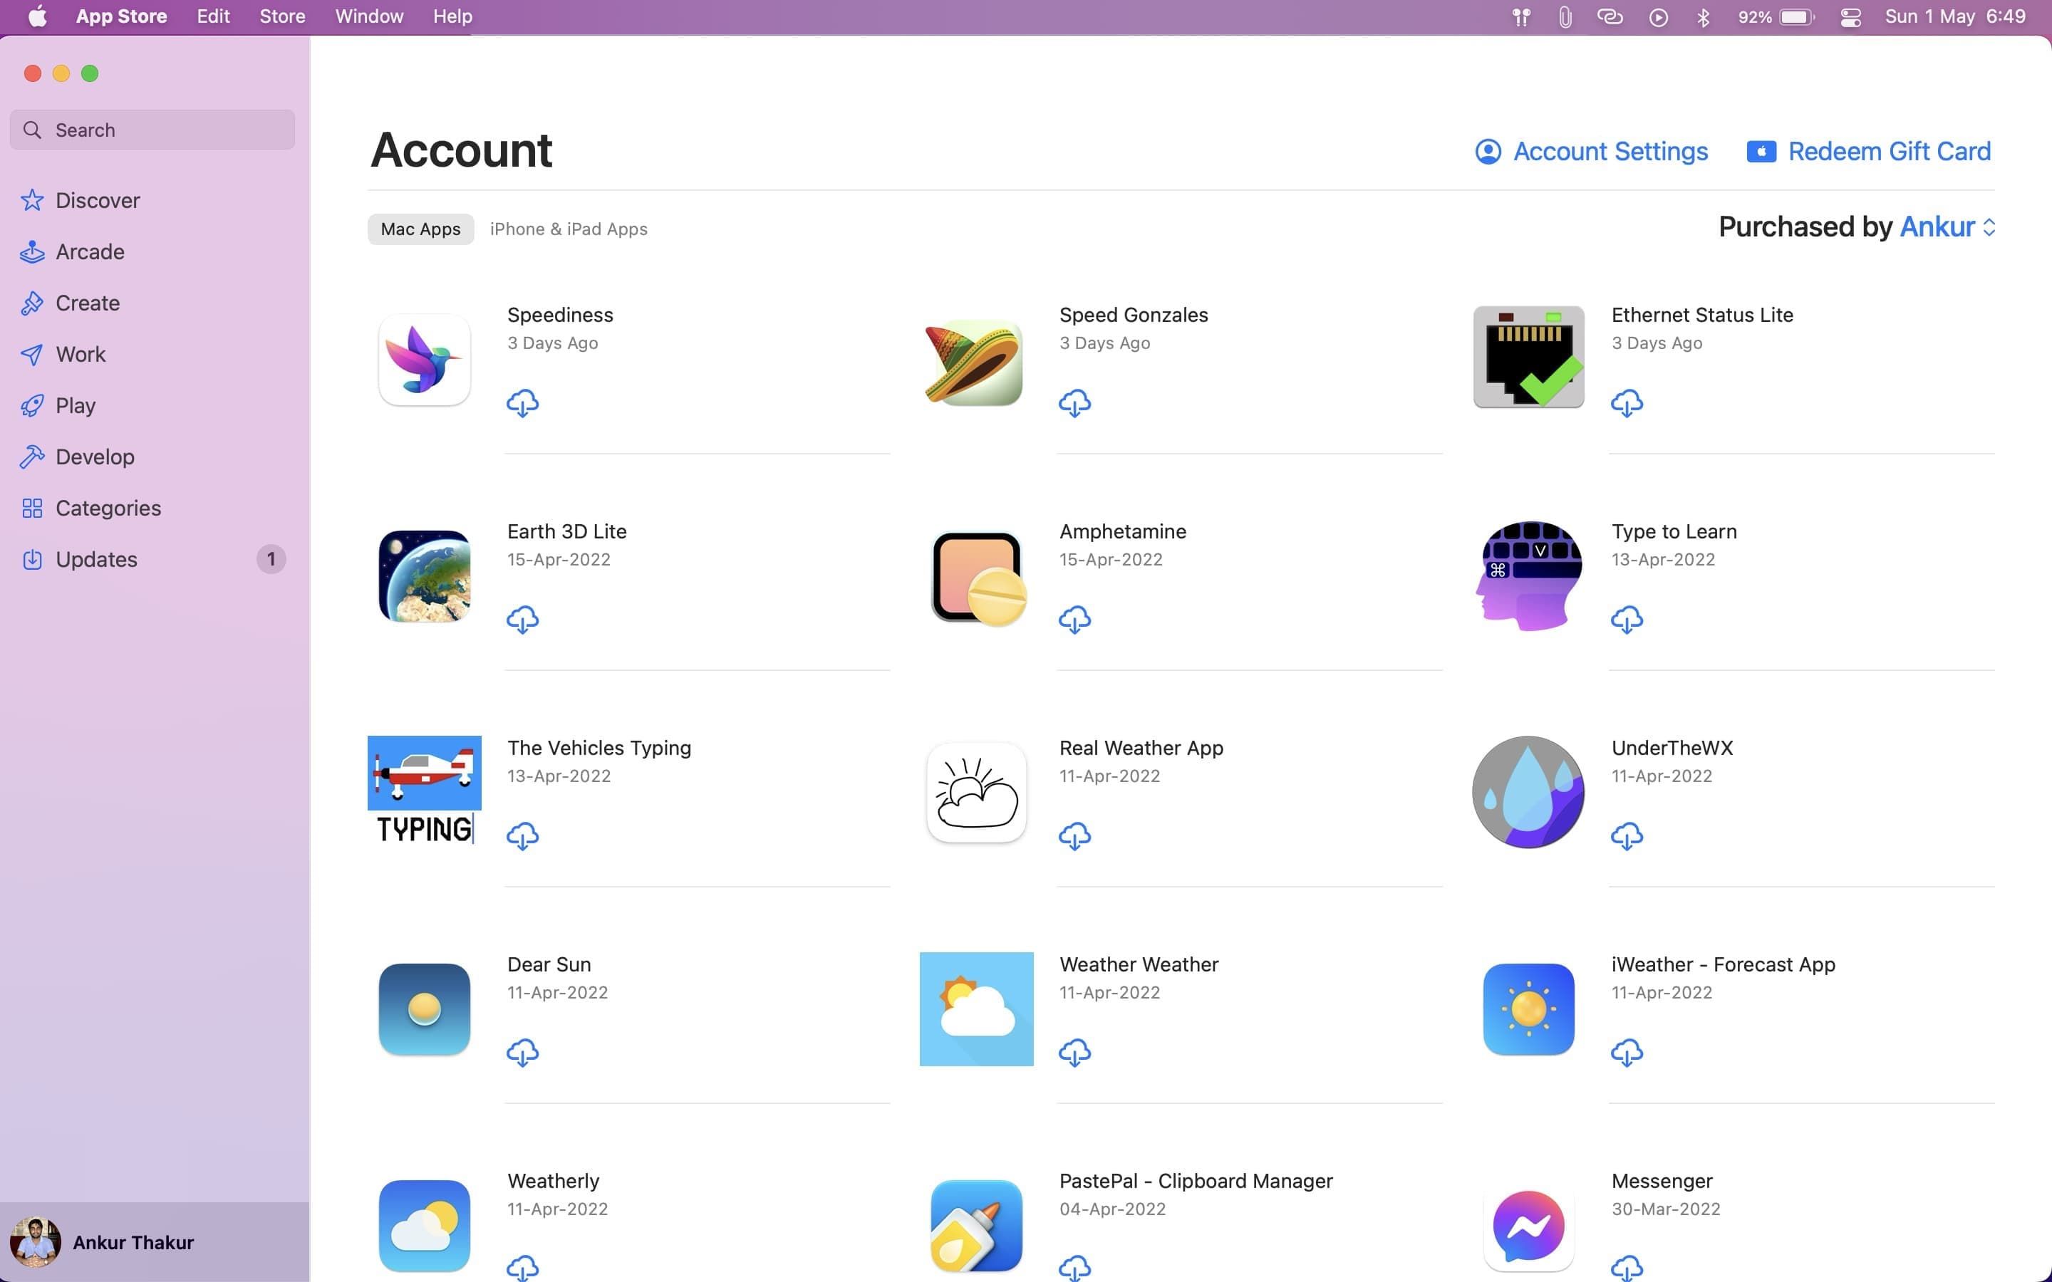Viewport: 2052px width, 1282px height.
Task: Click the PastePal Clipboard Manager download icon
Action: (1074, 1267)
